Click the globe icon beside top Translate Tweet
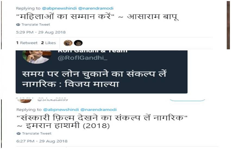 click(18, 24)
